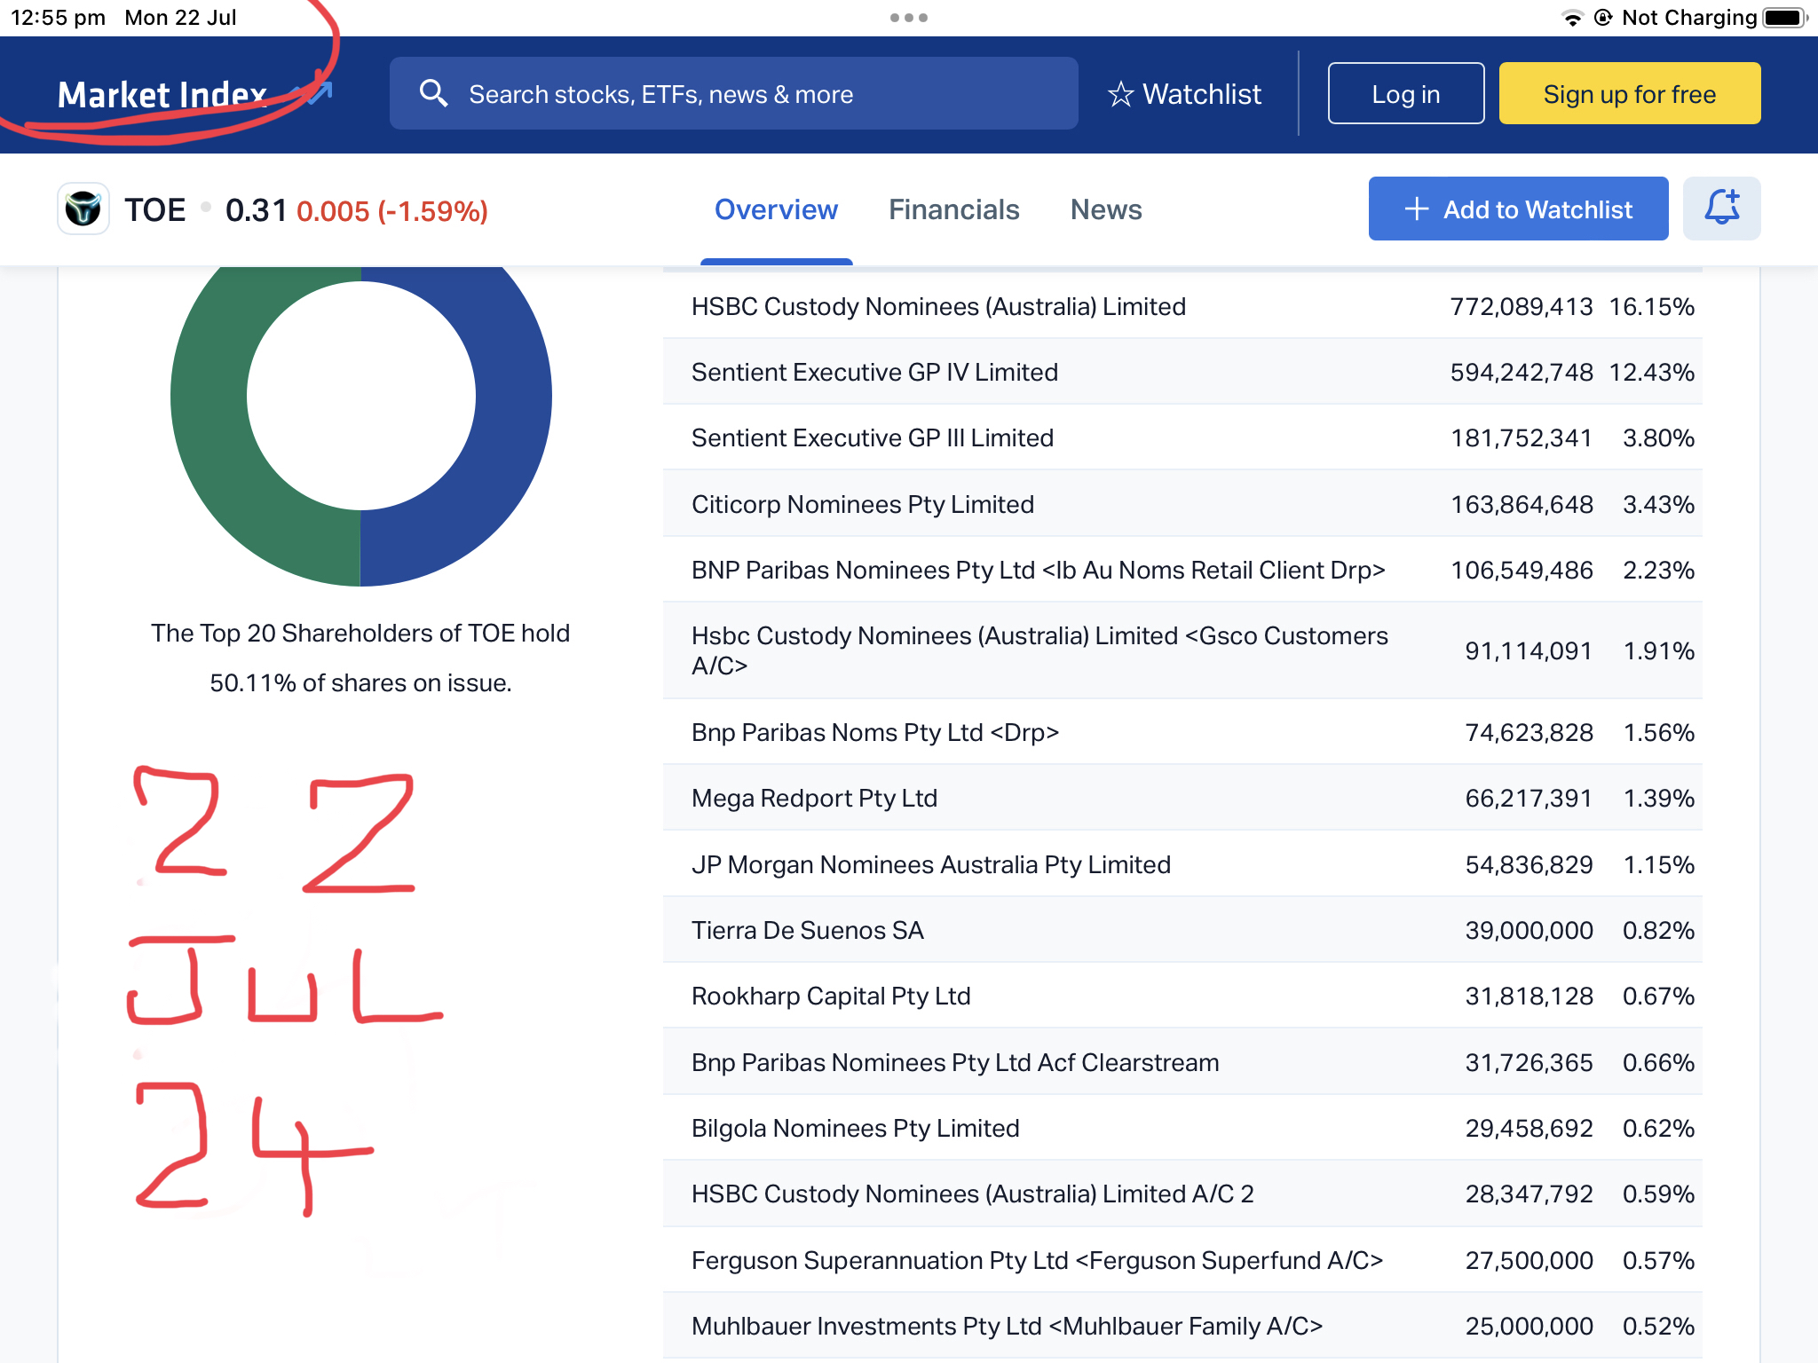Click the Market Index logo
The image size is (1818, 1363).
(194, 94)
